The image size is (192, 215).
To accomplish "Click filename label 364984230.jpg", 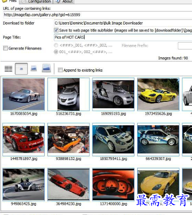I will 69,204.
